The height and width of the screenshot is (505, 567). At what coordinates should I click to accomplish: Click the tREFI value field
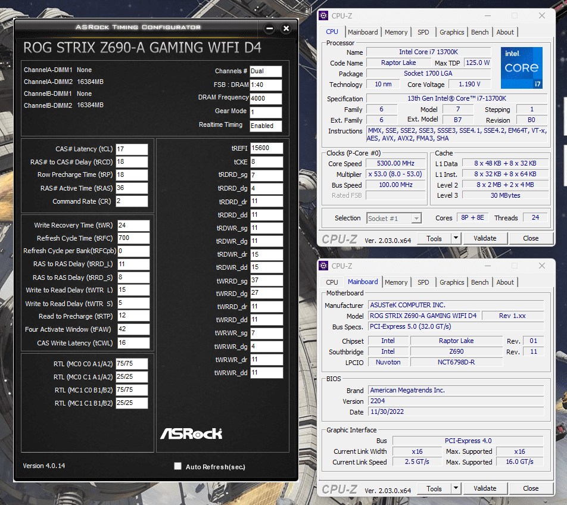click(x=266, y=148)
